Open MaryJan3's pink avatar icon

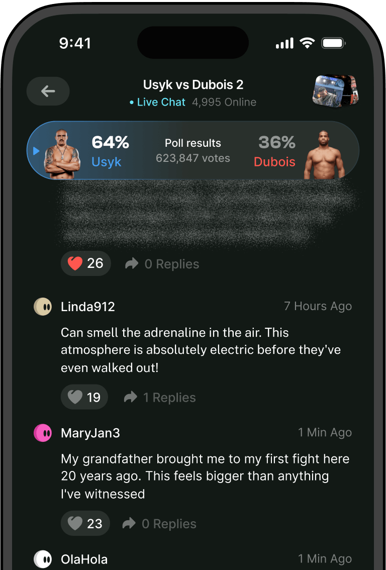[43, 433]
